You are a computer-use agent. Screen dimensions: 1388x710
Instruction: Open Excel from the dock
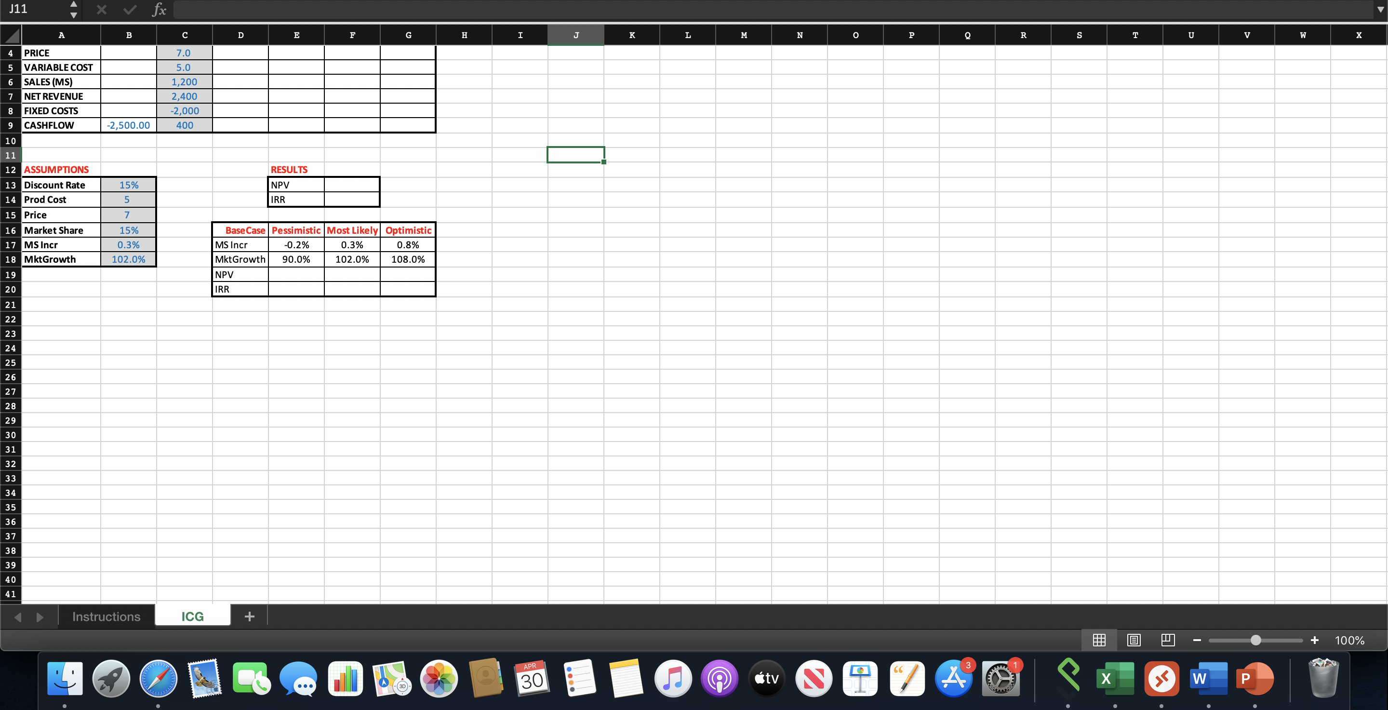(x=1114, y=678)
